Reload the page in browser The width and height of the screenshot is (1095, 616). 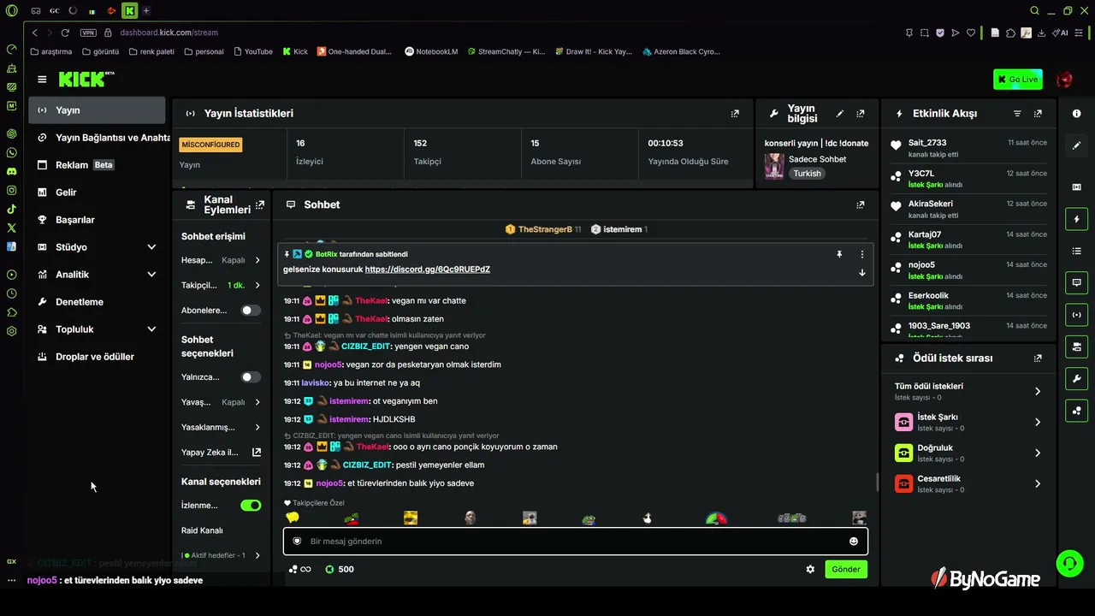coord(65,33)
